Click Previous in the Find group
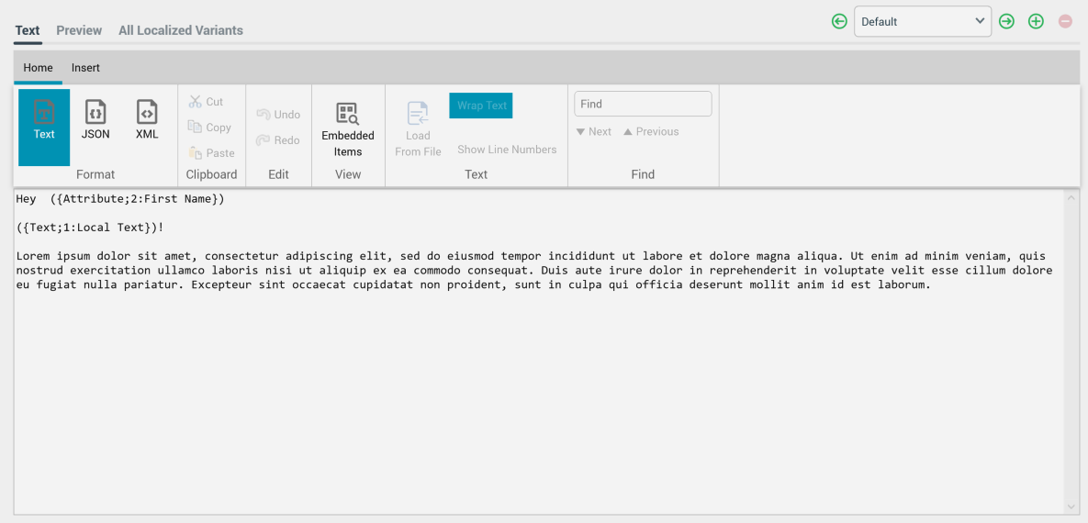This screenshot has width=1088, height=523. (651, 132)
